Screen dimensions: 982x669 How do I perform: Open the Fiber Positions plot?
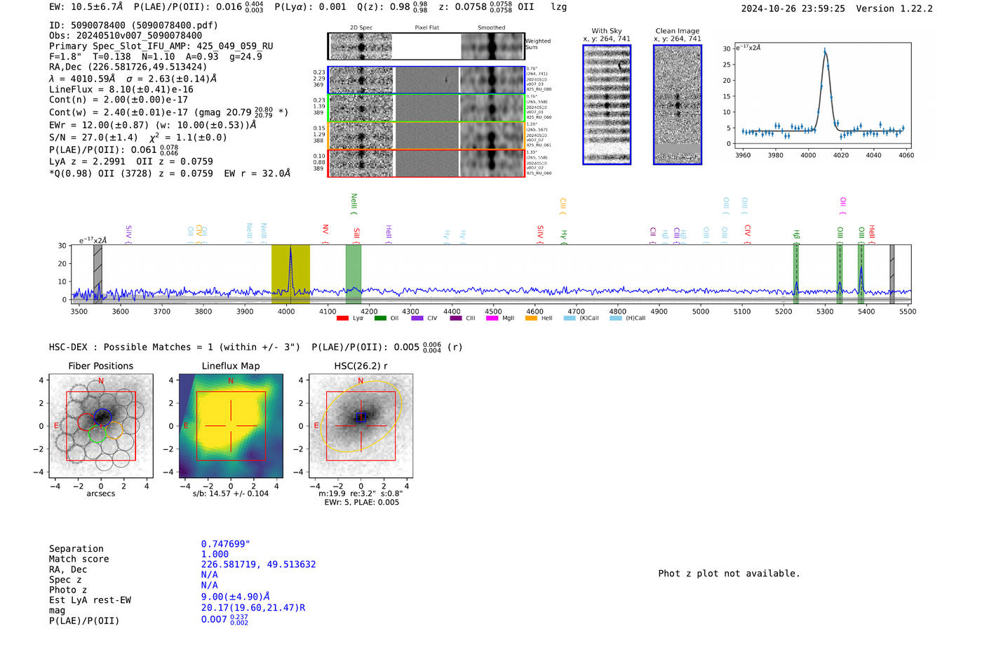pyautogui.click(x=101, y=425)
